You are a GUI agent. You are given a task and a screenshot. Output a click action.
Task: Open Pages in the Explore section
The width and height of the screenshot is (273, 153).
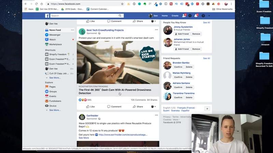pyautogui.click(x=50, y=87)
